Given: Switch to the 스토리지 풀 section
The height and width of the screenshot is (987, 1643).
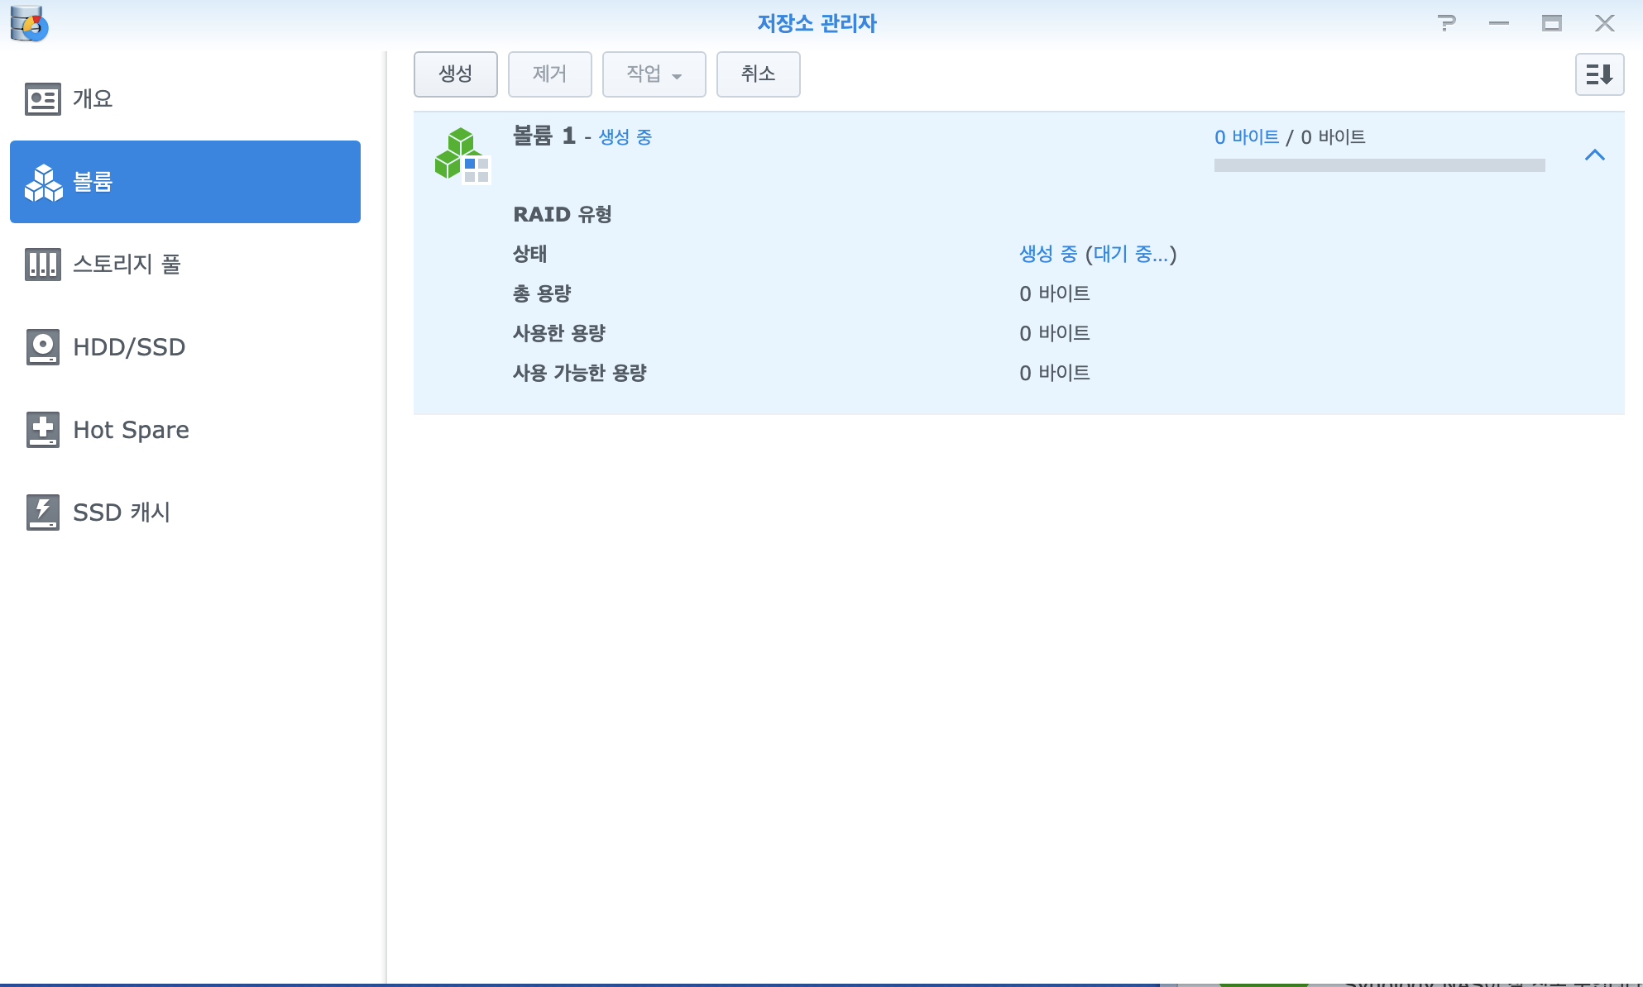Looking at the screenshot, I should click(x=127, y=265).
